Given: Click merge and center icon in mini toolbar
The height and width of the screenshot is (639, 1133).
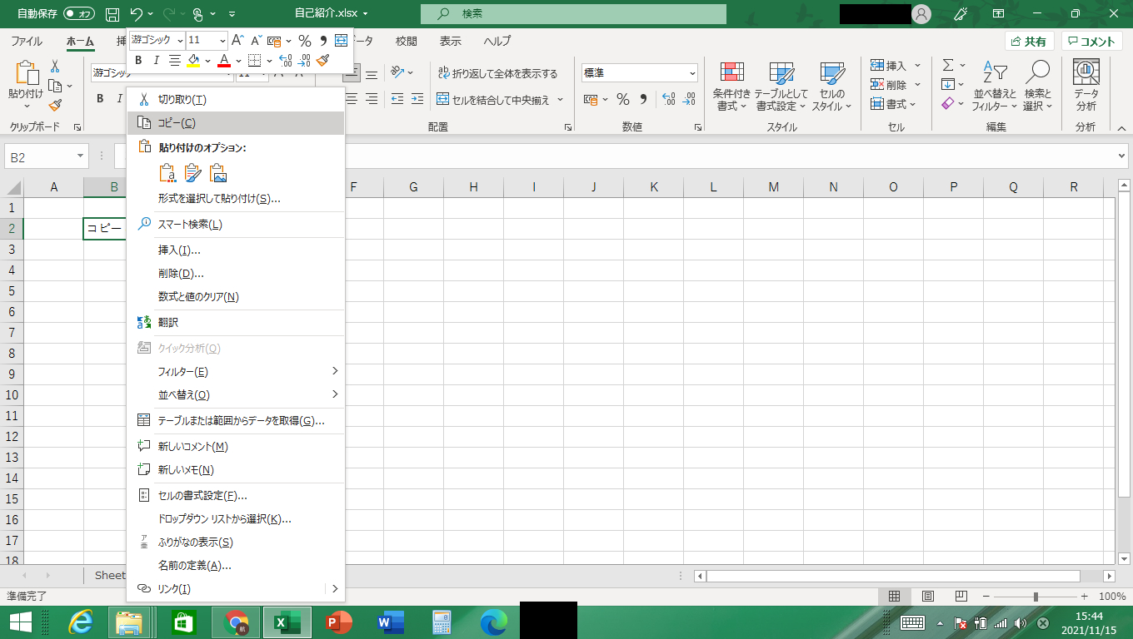Looking at the screenshot, I should click(x=341, y=40).
